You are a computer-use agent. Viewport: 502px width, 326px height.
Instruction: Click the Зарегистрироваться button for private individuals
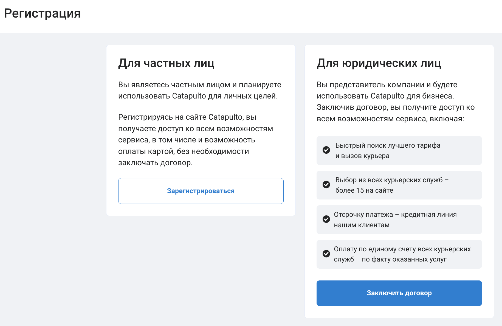click(201, 191)
